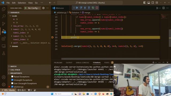Toggle panel layout icon
This screenshot has height=96, width=171.
click(149, 3)
